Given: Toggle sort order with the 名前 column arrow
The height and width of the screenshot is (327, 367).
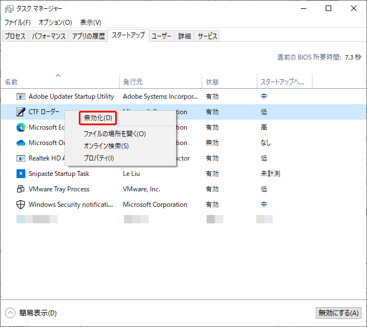Looking at the screenshot, I should 58,76.
